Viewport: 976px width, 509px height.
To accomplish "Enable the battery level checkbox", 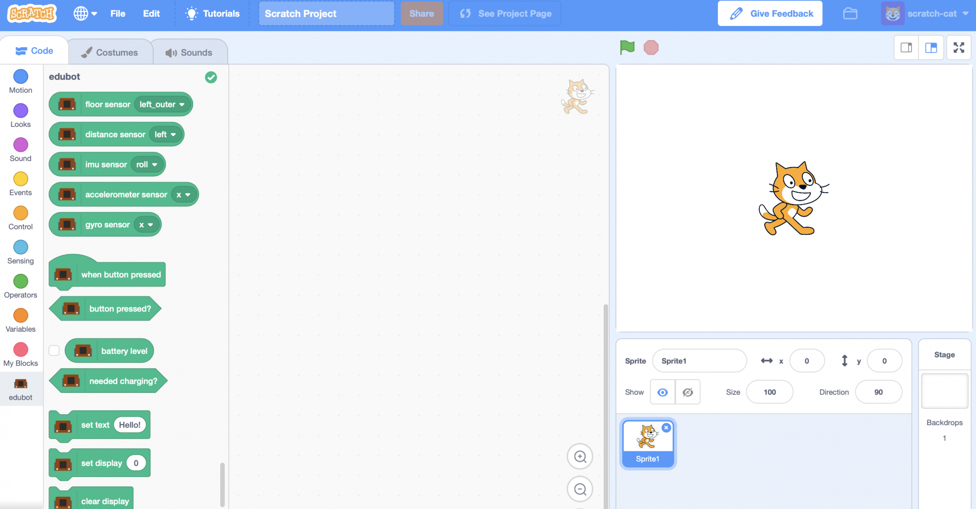I will click(x=54, y=350).
